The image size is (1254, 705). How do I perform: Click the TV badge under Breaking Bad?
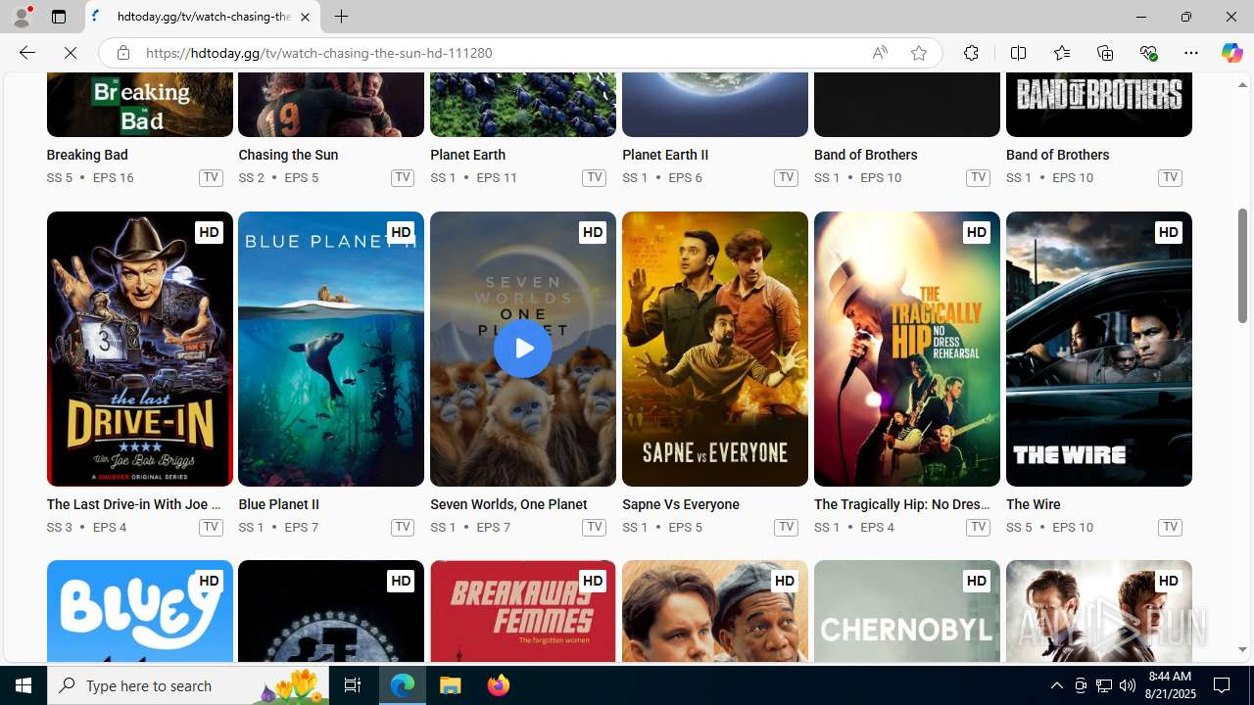[211, 177]
